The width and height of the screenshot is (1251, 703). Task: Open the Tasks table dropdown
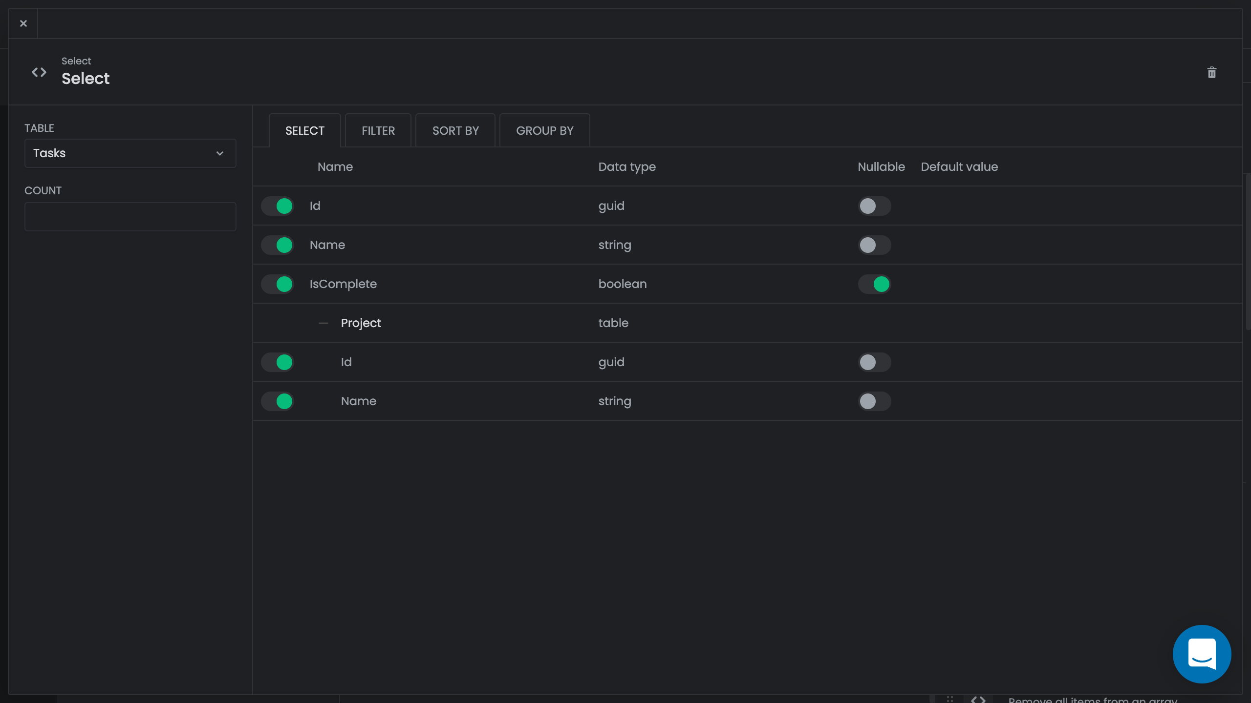(130, 153)
